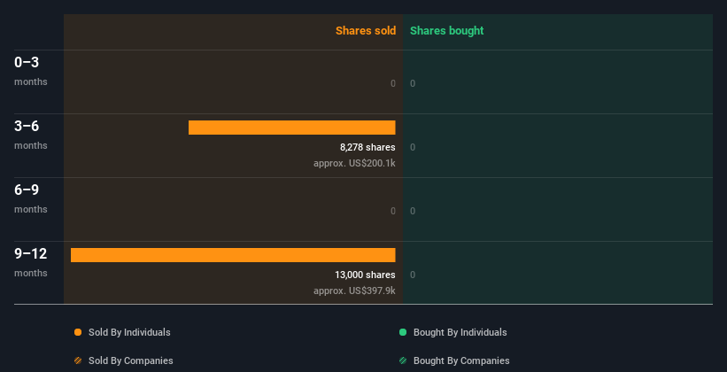Click the Shares bought column header

[447, 31]
